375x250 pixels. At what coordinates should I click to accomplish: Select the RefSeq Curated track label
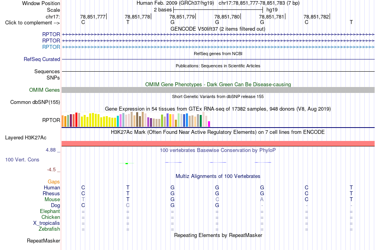[42, 59]
